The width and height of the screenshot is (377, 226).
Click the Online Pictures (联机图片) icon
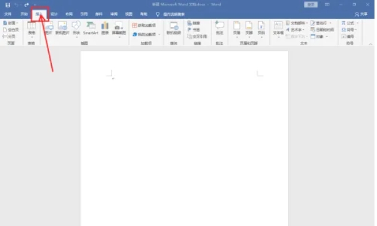(x=63, y=28)
